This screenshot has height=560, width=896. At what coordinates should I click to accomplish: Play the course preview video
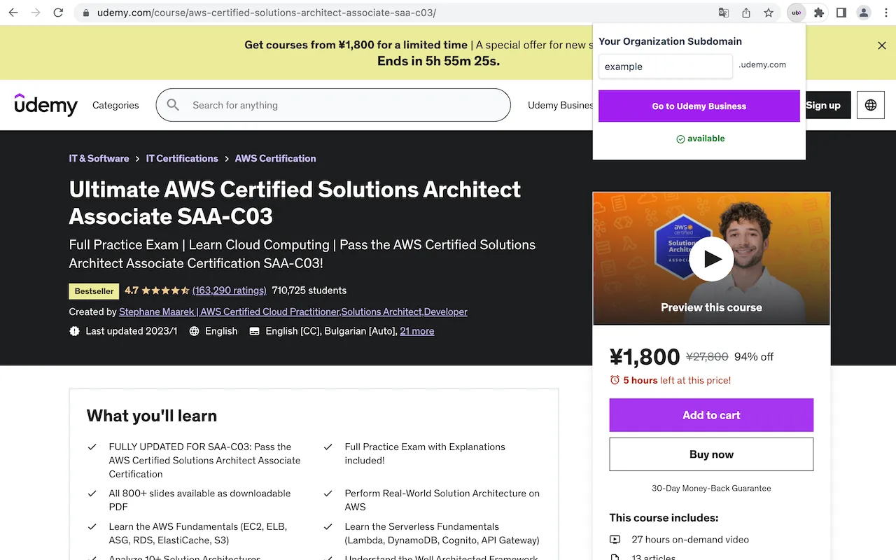pyautogui.click(x=711, y=258)
